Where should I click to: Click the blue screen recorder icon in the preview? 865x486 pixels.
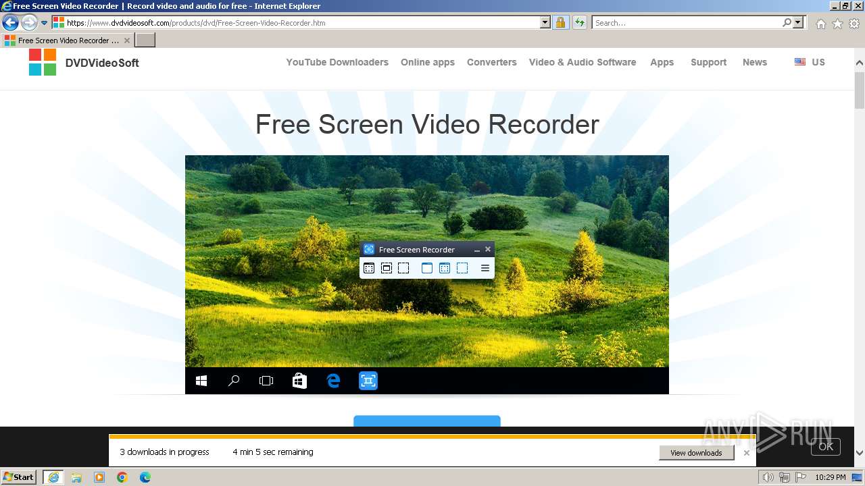click(x=368, y=381)
